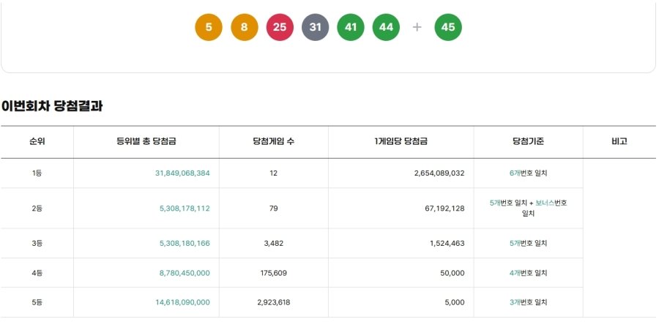The height and width of the screenshot is (330, 659).
Task: Click the 당첨기준 column header
Action: click(528, 142)
